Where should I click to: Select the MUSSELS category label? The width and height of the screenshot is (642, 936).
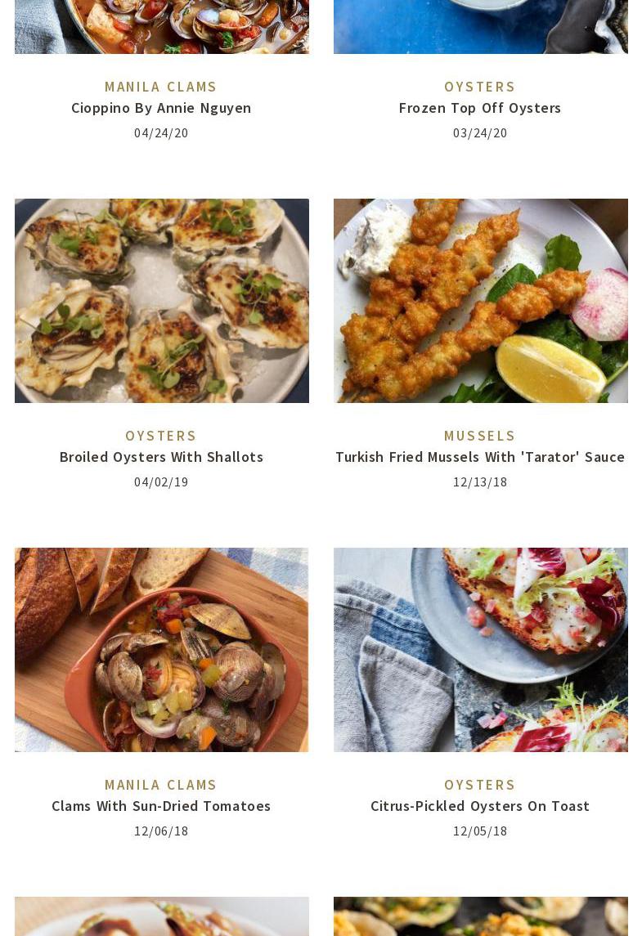tap(480, 436)
